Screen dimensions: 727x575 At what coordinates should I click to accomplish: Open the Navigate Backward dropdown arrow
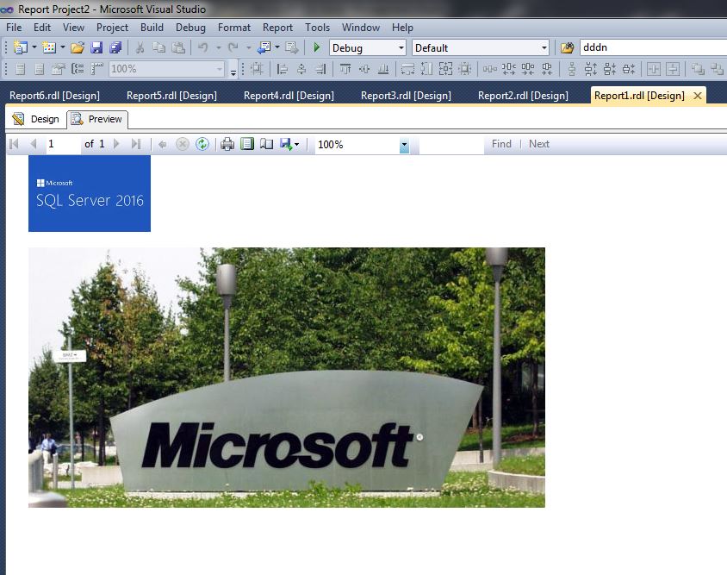277,47
